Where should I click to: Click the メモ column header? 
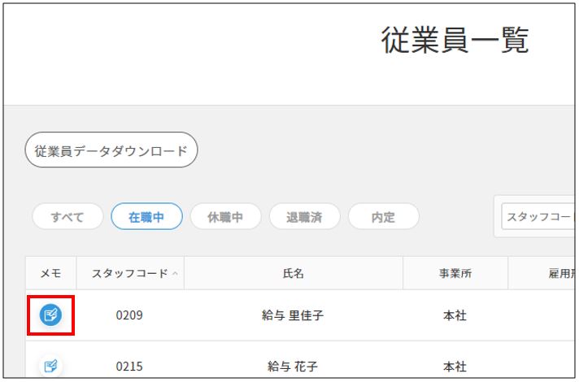tap(50, 274)
